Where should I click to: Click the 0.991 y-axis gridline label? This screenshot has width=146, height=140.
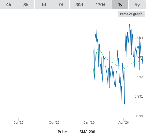[x=139, y=96]
